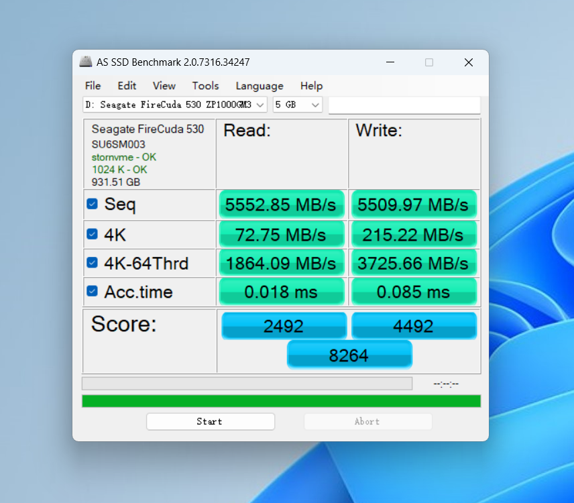Select the 4K write value 215.22 MB/s
Screen dimensions: 574x503
(x=414, y=234)
